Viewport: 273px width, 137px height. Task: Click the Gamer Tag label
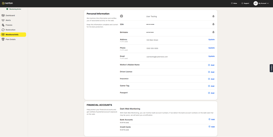point(125,86)
